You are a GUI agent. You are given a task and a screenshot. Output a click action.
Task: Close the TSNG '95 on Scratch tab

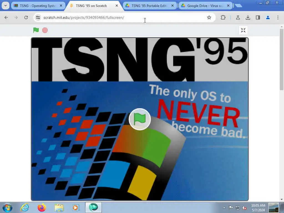117,6
